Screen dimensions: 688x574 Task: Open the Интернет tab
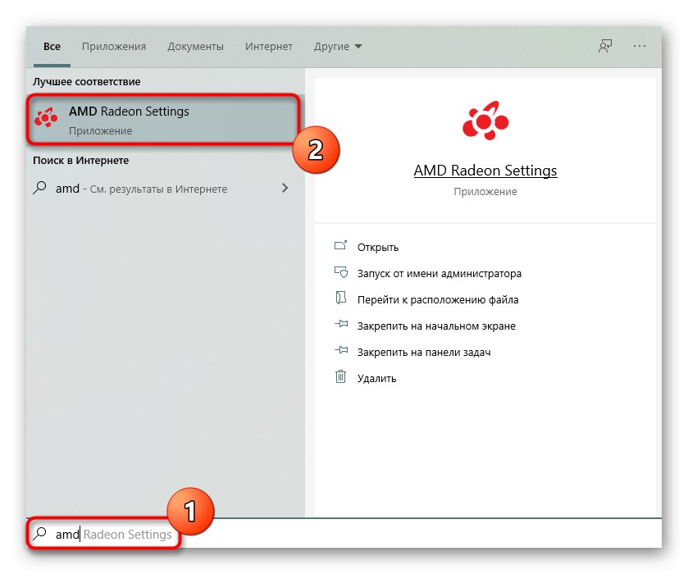tap(268, 47)
